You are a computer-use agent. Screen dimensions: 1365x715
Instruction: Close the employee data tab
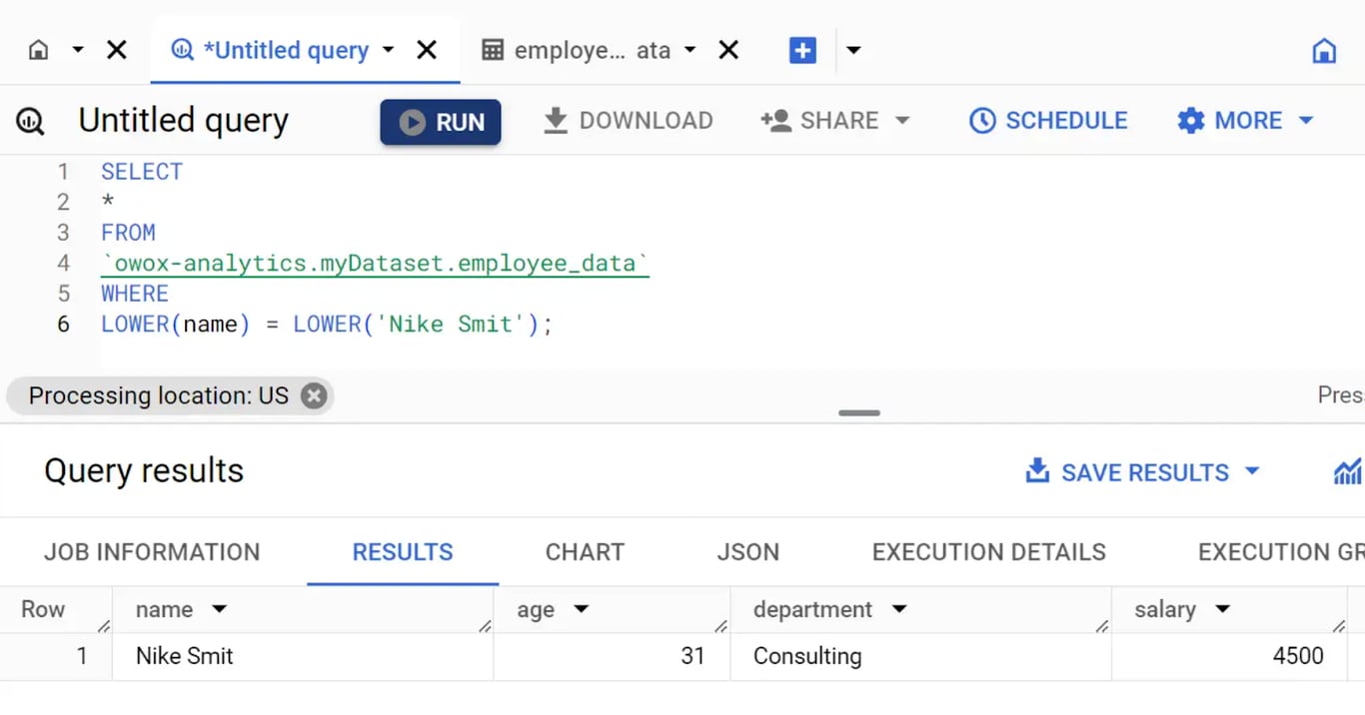728,50
